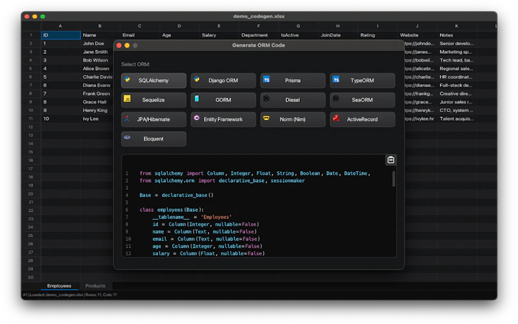518x324 pixels.
Task: Select Norm (Nim) button
Action: tap(293, 119)
